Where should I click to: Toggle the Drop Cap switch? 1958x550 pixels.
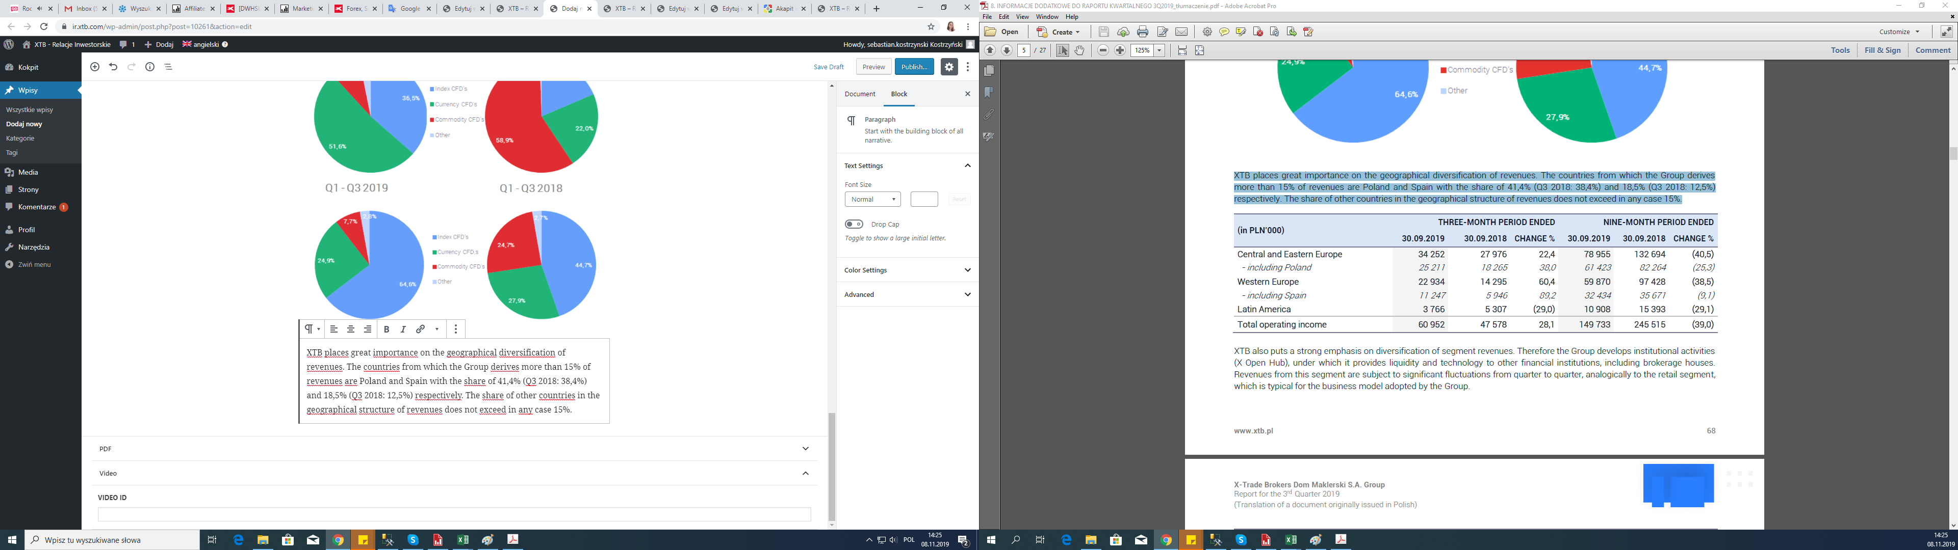pos(854,224)
